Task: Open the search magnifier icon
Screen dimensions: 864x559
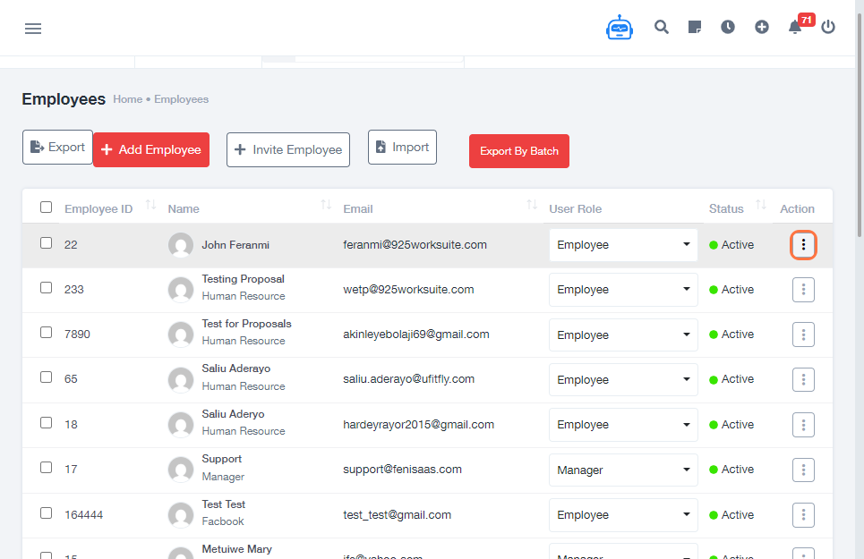Action: (662, 27)
